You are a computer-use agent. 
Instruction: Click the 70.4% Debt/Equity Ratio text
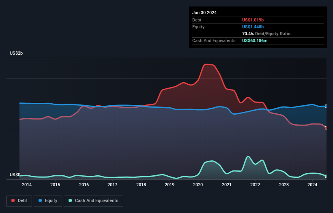click(x=266, y=34)
